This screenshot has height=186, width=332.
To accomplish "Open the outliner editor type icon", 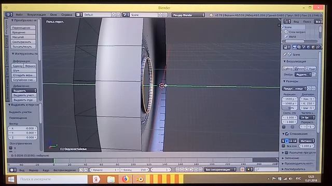I will pyautogui.click(x=287, y=22).
